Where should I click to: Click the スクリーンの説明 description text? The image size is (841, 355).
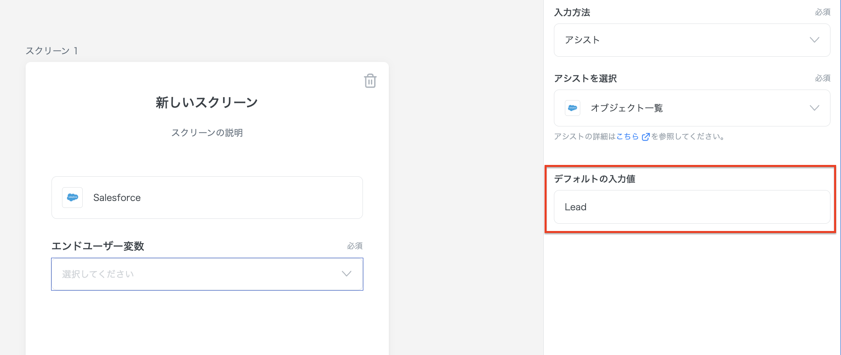[x=207, y=133]
